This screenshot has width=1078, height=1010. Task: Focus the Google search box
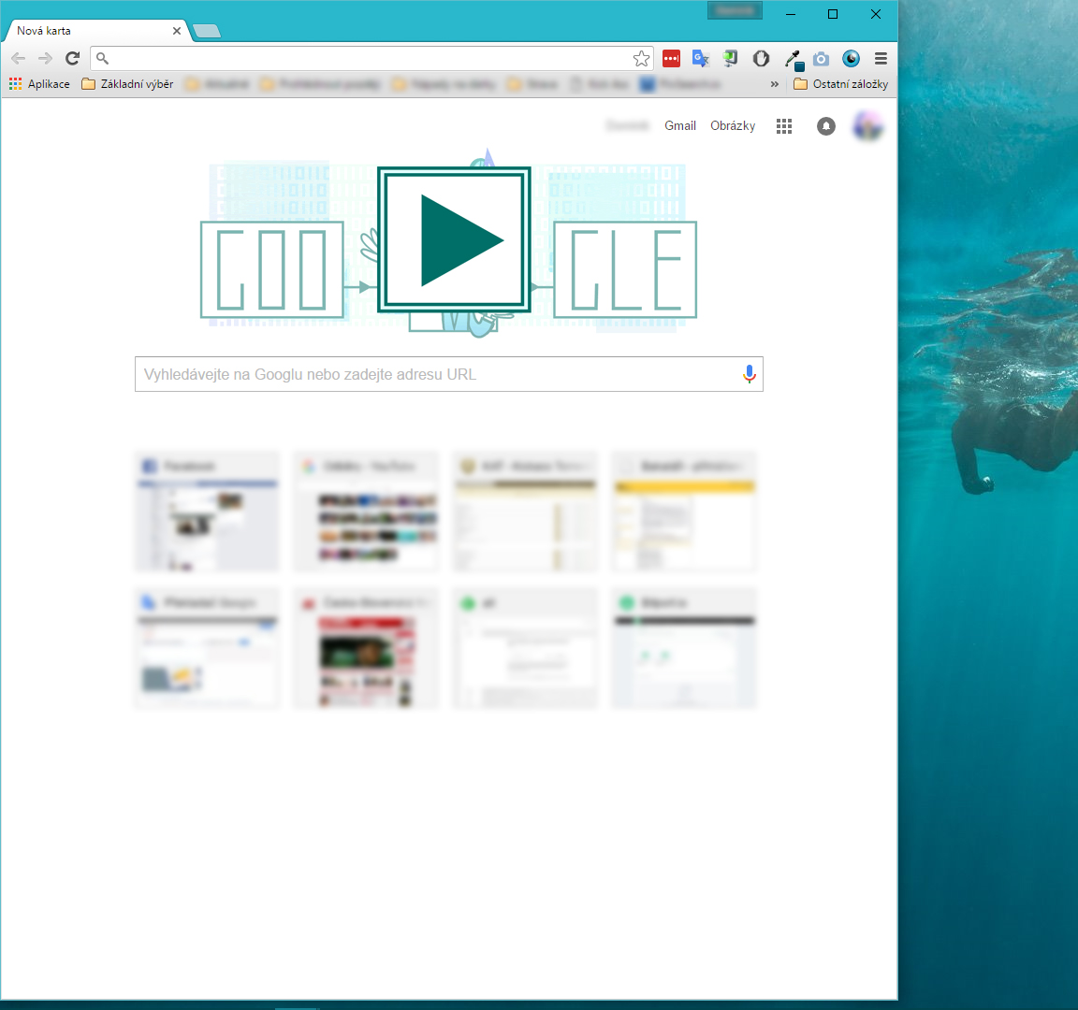(x=435, y=374)
